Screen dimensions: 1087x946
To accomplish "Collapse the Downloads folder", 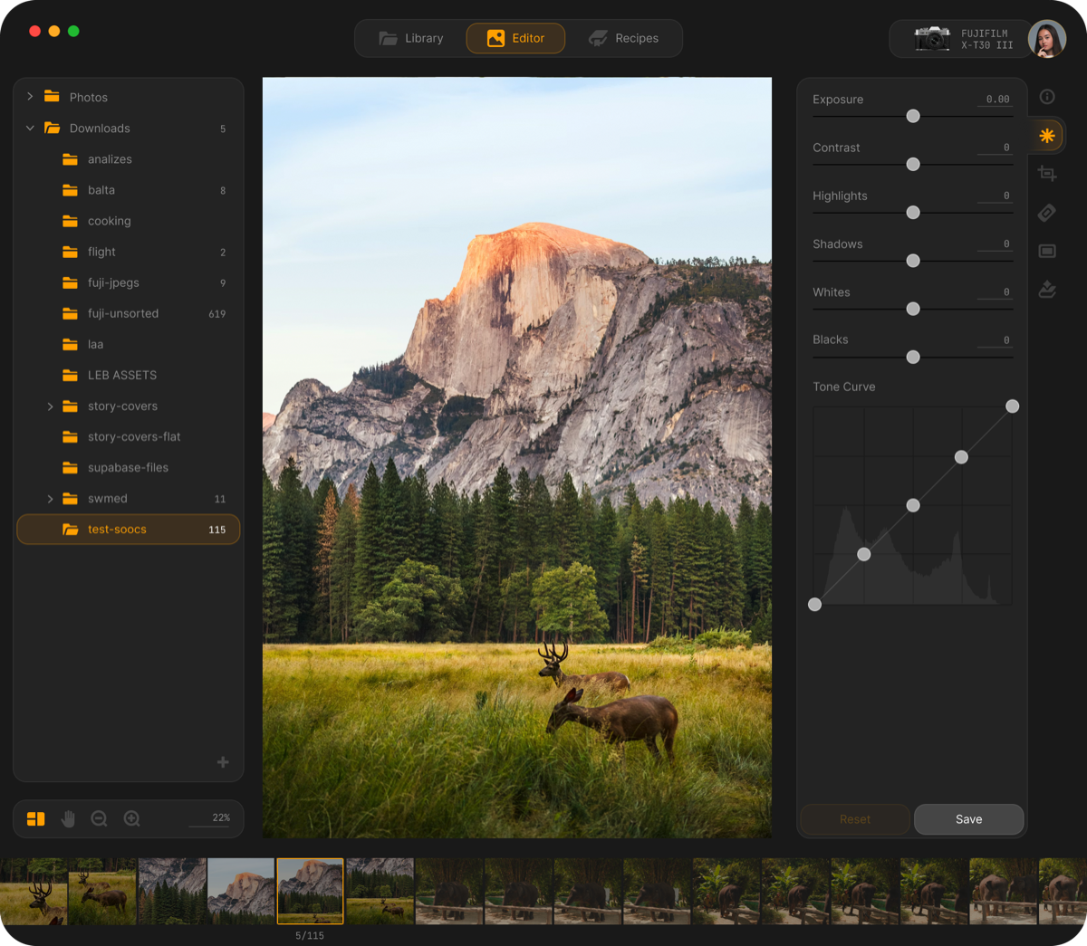I will [30, 128].
